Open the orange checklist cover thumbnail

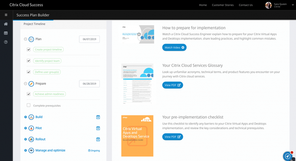[137, 136]
